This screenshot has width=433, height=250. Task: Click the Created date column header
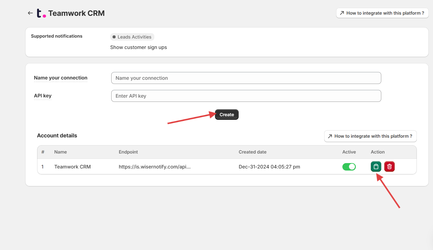[252, 152]
